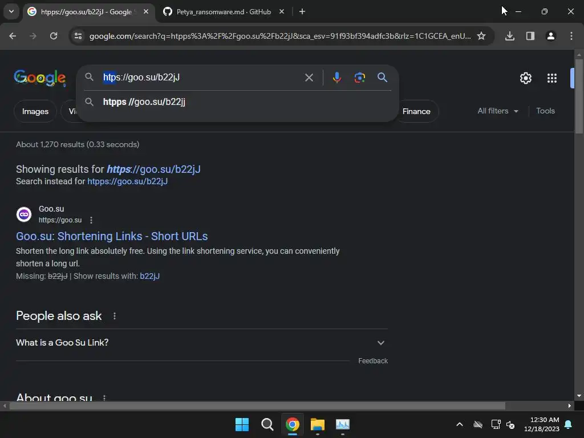The height and width of the screenshot is (438, 584).
Task: Show results with b22jJ
Action: (150, 276)
